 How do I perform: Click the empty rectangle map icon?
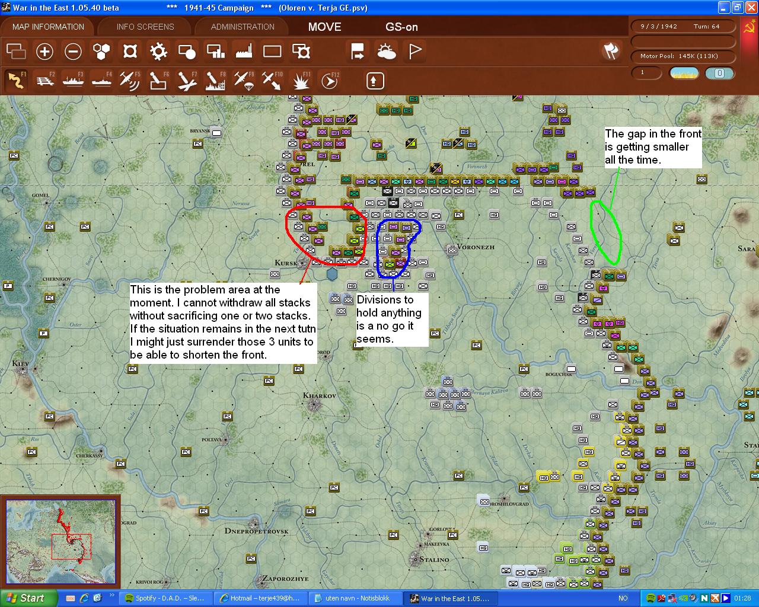coord(272,52)
